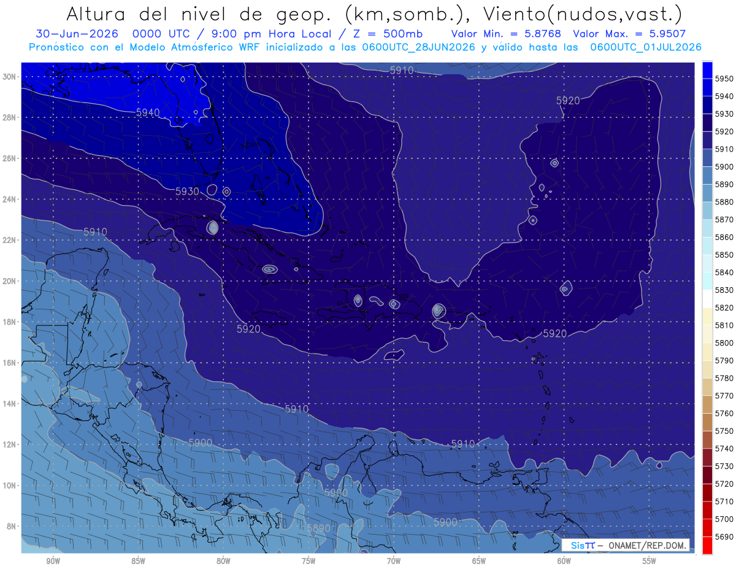Click the '80W' longitude axis label

point(223,561)
